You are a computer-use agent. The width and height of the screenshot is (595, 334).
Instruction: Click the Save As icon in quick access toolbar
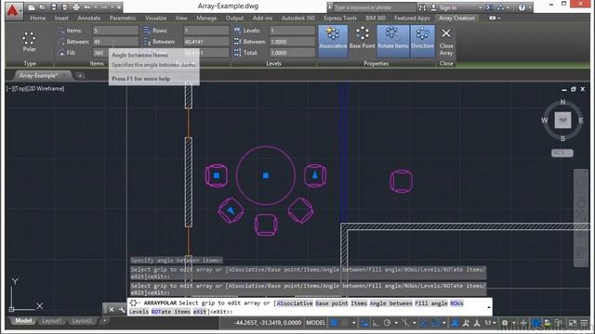coord(64,7)
